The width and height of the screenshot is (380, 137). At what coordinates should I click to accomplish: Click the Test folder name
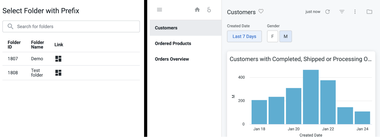37,73
